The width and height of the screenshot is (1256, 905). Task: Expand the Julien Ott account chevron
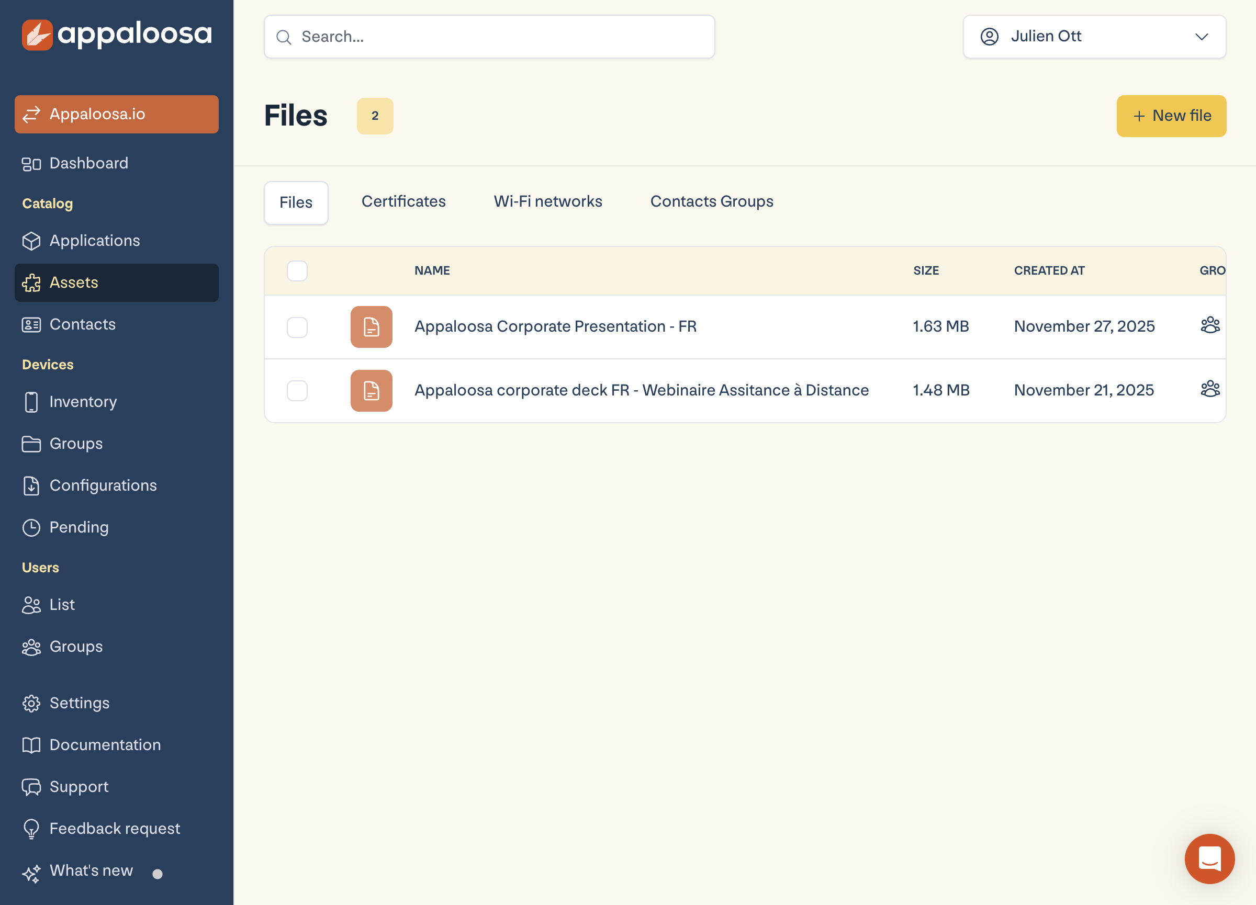pyautogui.click(x=1201, y=37)
